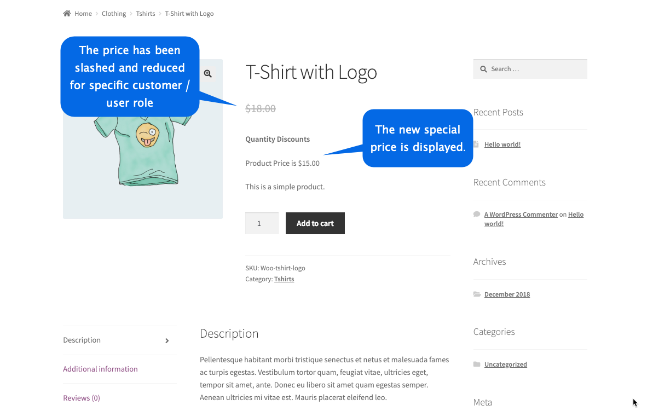
Task: Click the A WordPress Commenter link
Action: click(x=521, y=215)
